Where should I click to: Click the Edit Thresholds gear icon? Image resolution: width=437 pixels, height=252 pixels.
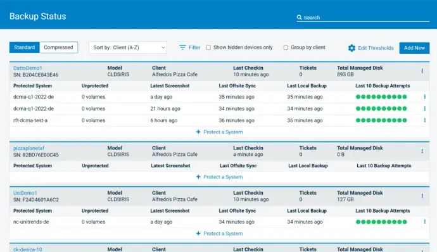pyautogui.click(x=351, y=48)
